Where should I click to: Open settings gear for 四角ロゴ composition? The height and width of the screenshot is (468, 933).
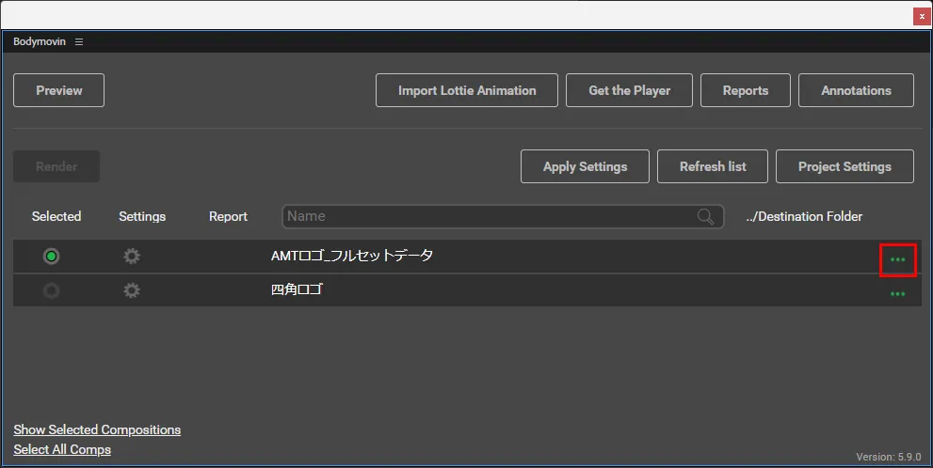click(132, 290)
